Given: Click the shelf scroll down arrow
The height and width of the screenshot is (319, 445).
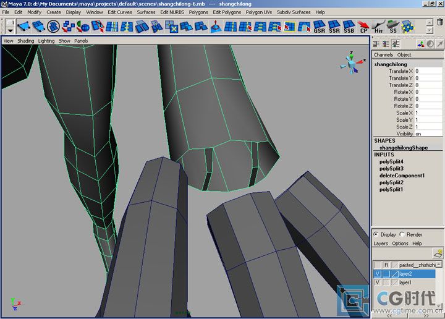Looking at the screenshot, I should click(430, 30).
